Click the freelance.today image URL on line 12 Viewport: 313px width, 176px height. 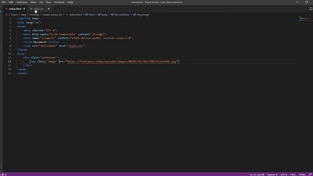[121, 62]
